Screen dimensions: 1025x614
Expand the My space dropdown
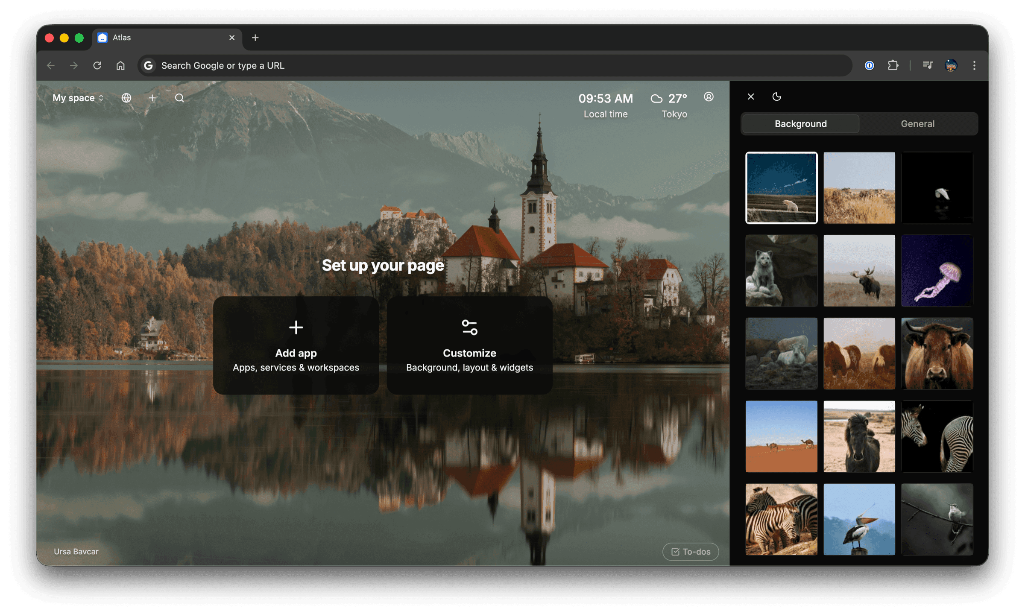(78, 98)
